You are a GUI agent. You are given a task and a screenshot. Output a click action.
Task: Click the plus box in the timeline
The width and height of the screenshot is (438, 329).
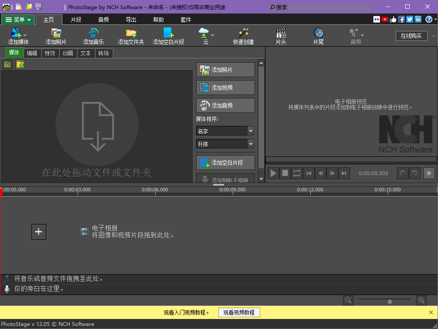point(39,232)
